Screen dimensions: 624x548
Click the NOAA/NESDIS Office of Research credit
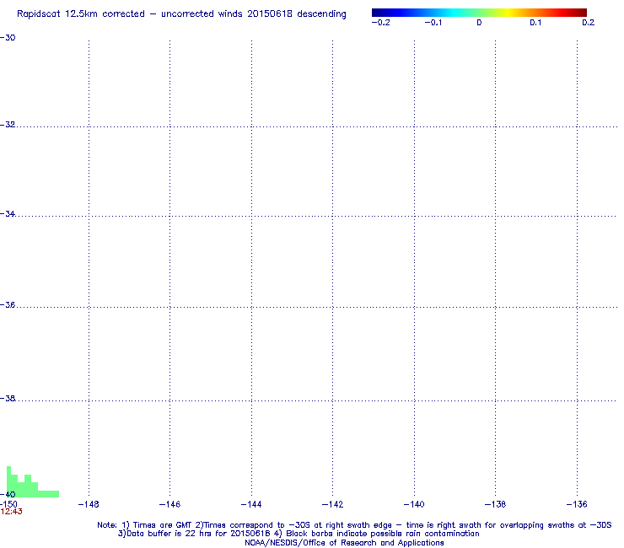344,543
